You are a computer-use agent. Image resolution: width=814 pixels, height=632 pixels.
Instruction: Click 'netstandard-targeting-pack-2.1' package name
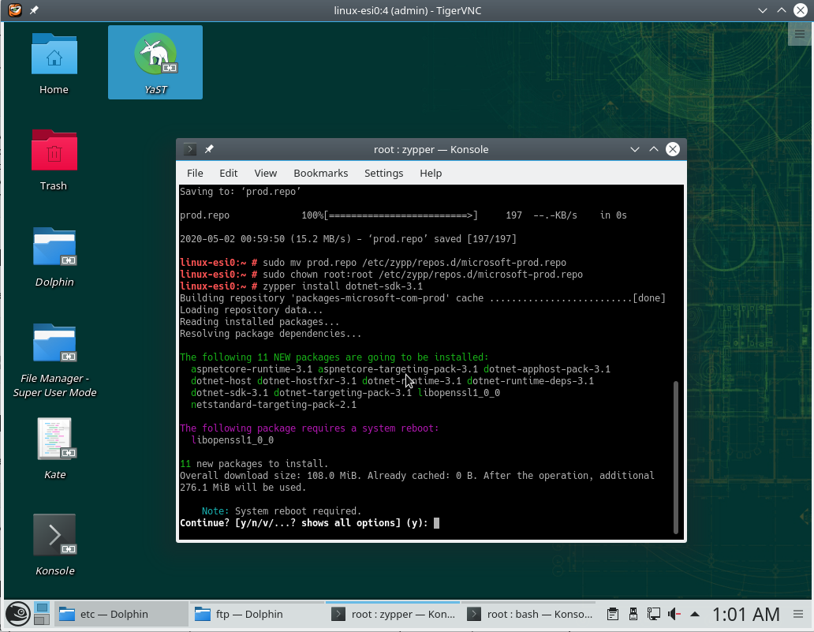coord(274,405)
